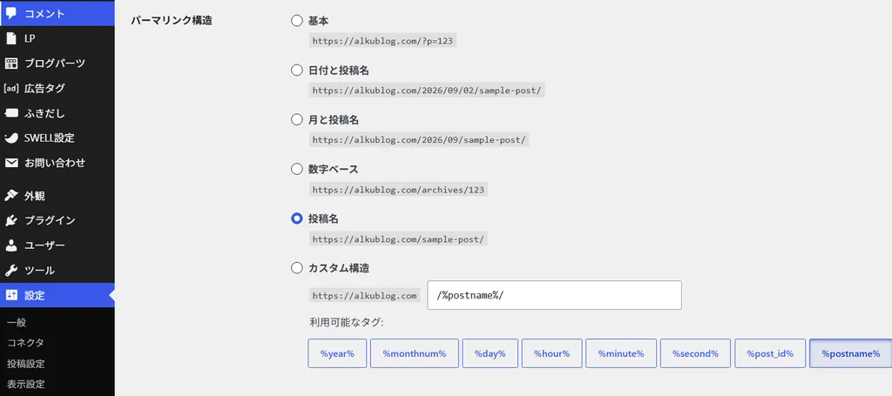Select the カスタム構造 radio button
892x396 pixels.
(296, 268)
